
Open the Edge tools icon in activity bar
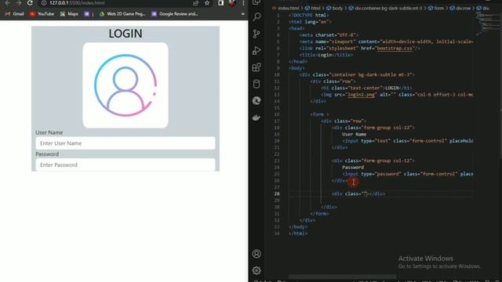tap(256, 101)
